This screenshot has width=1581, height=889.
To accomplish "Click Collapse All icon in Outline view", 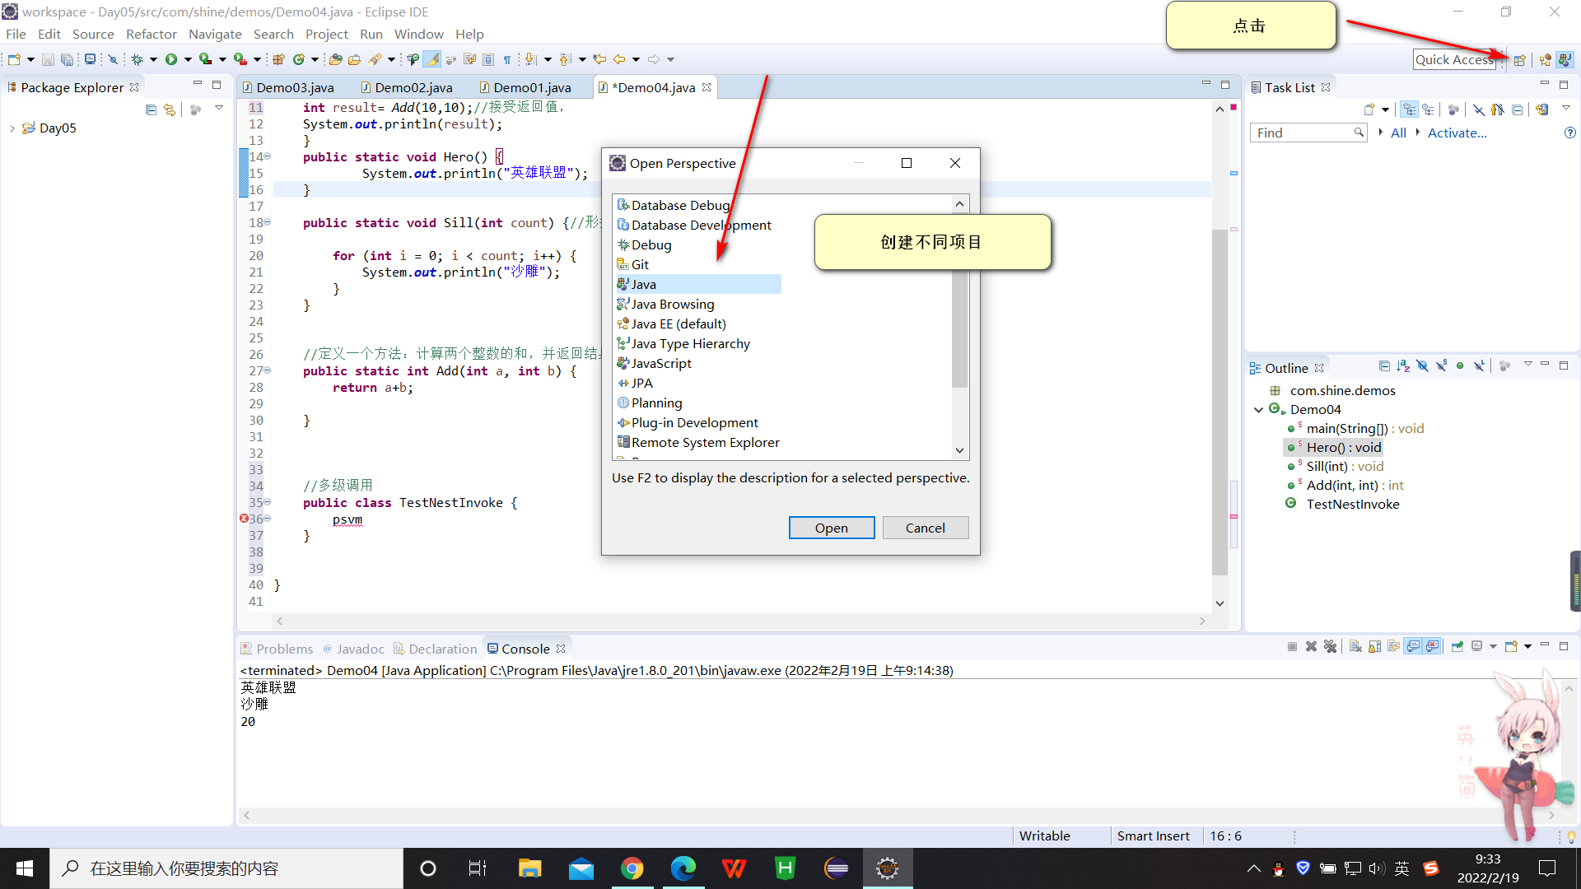I will pyautogui.click(x=1384, y=365).
